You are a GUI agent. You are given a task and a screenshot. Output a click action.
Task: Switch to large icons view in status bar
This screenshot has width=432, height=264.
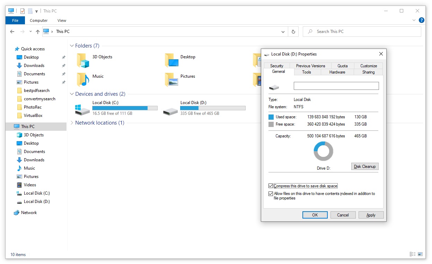(x=421, y=254)
